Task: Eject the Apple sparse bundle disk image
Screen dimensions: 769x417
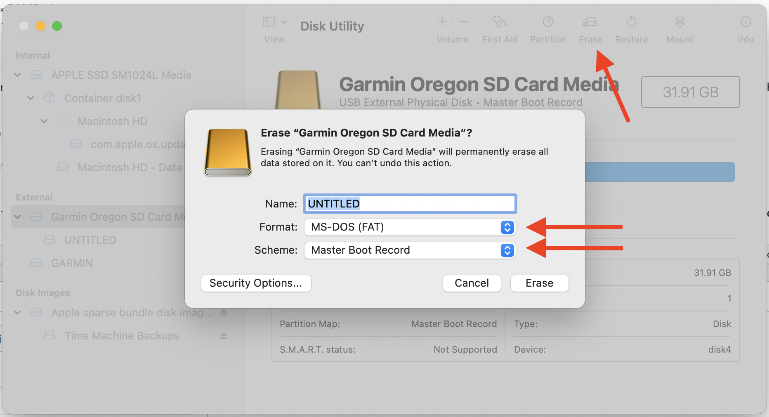Action: click(224, 312)
